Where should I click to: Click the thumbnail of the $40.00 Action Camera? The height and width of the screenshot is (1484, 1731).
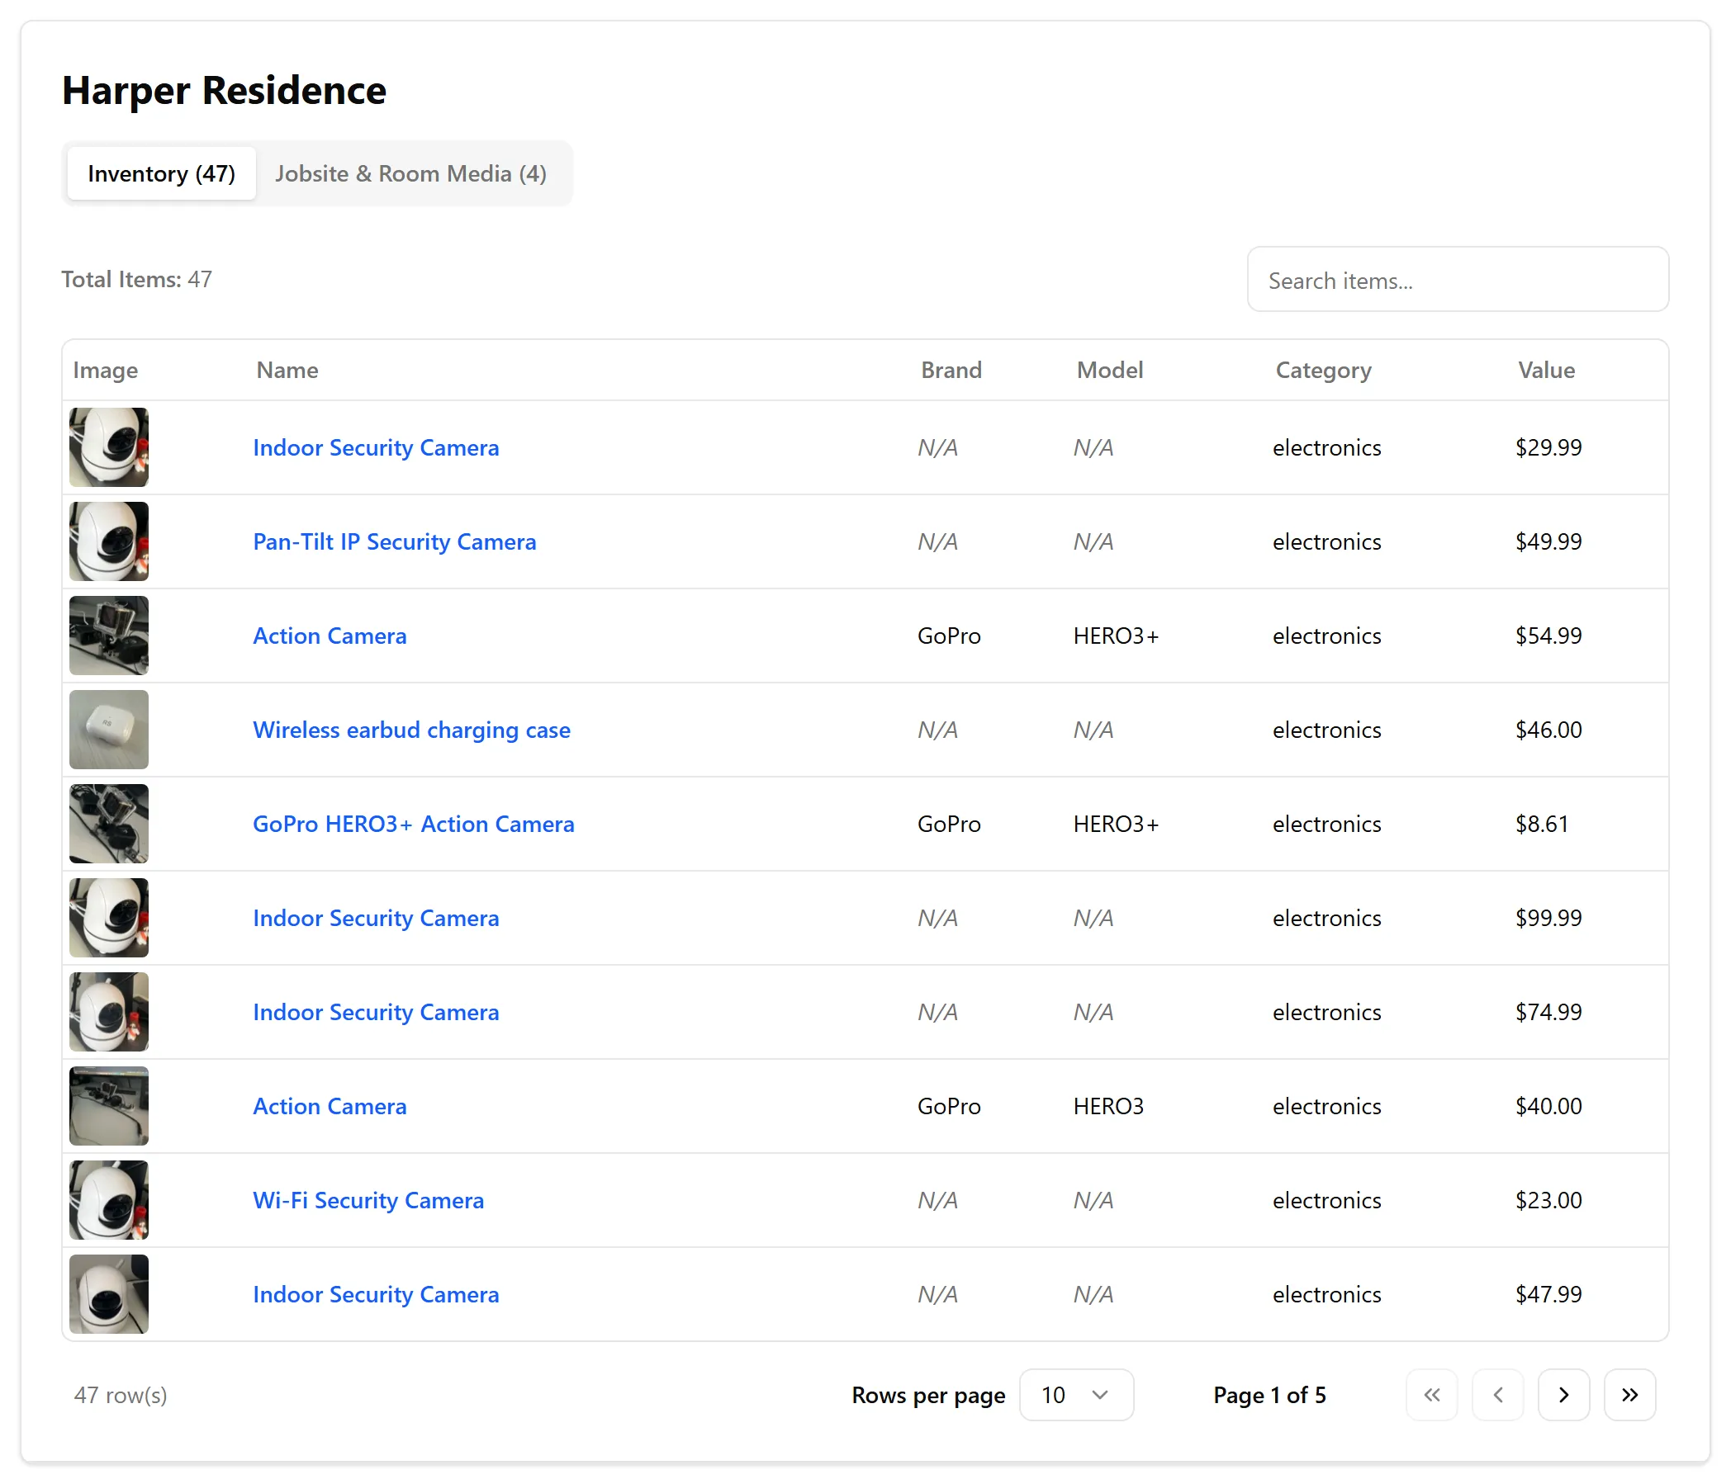[x=109, y=1107]
